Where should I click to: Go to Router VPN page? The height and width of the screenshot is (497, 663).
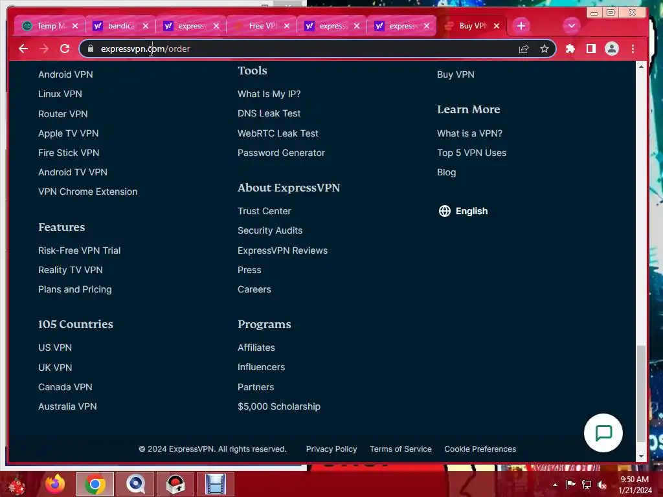tap(63, 114)
